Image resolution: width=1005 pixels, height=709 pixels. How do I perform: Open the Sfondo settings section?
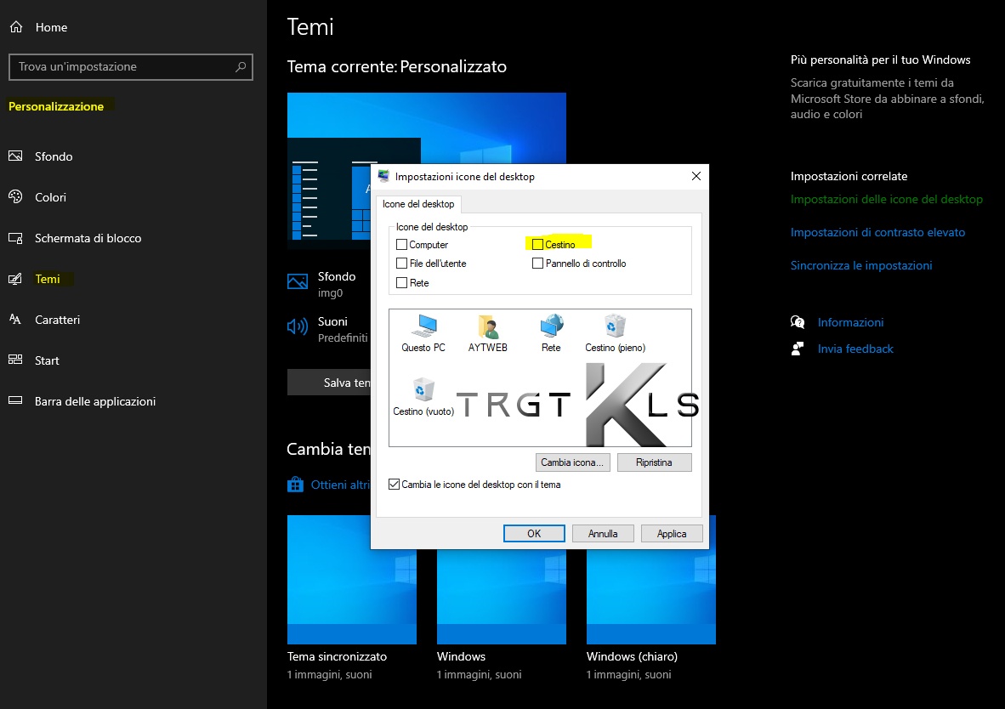54,156
